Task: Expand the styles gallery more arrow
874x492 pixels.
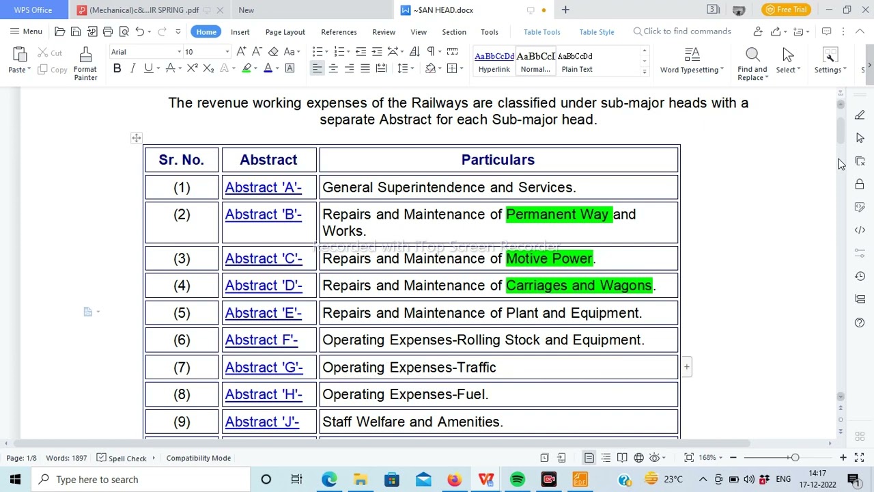Action: pyautogui.click(x=644, y=71)
